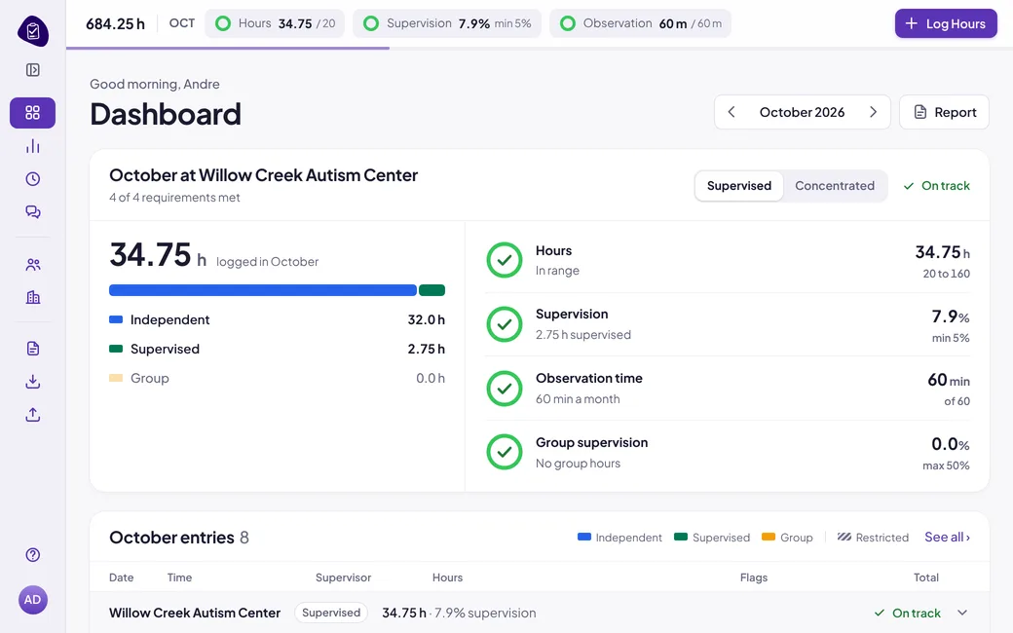Click the 'October entries' heading
Screen dimensions: 1013x633
[x=171, y=538]
